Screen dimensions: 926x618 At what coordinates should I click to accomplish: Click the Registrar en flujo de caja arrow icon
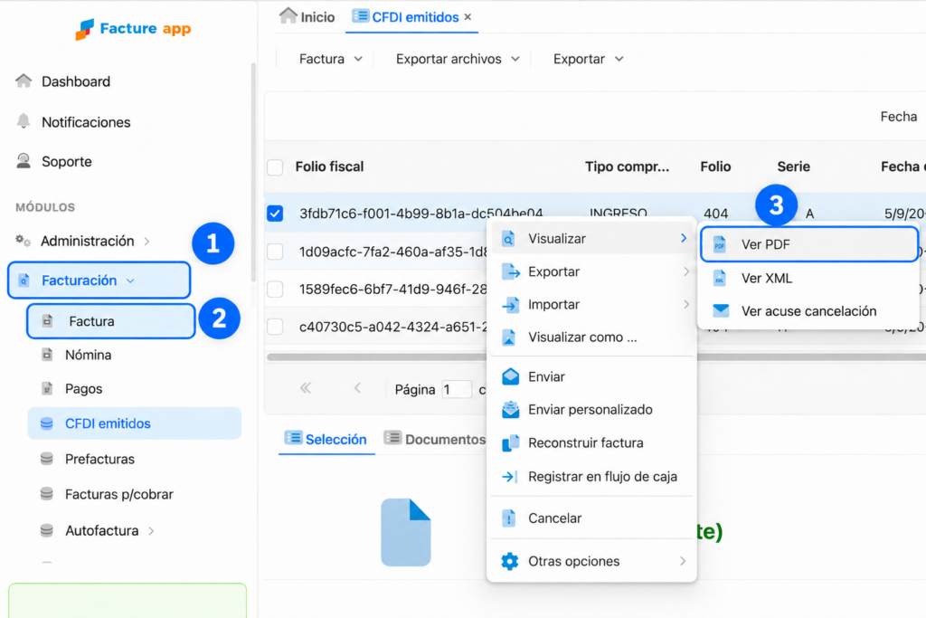point(510,476)
